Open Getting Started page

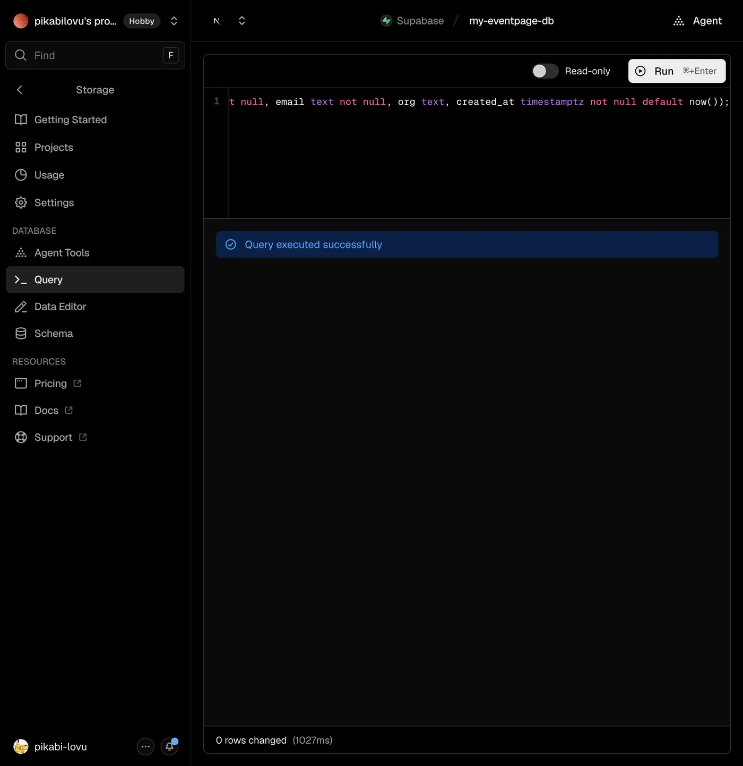tap(95, 120)
